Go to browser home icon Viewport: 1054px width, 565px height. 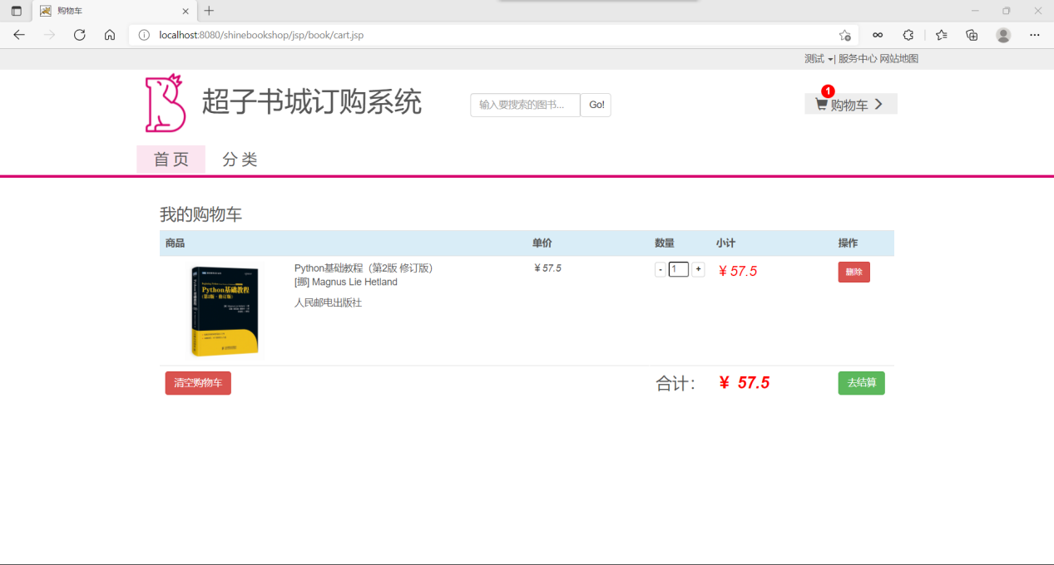tap(110, 35)
